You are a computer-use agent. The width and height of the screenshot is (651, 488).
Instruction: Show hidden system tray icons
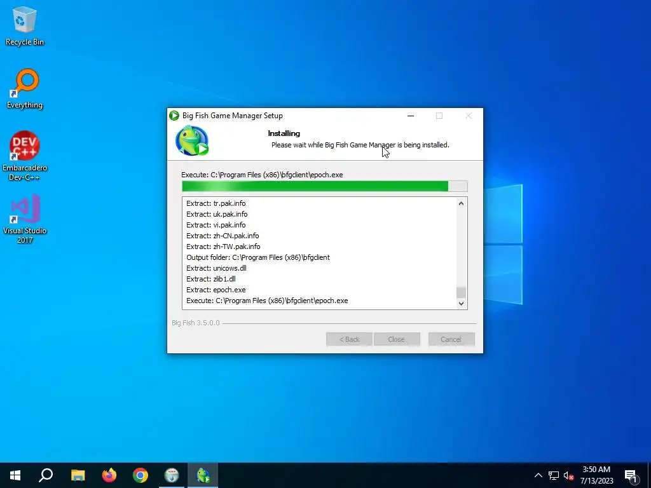[x=538, y=475]
